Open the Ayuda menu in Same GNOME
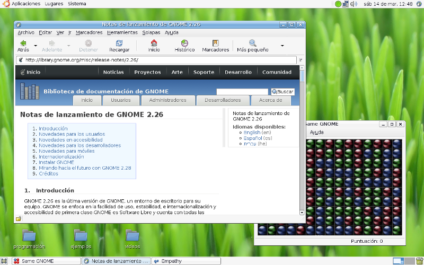This screenshot has height=265, width=424. [x=316, y=132]
